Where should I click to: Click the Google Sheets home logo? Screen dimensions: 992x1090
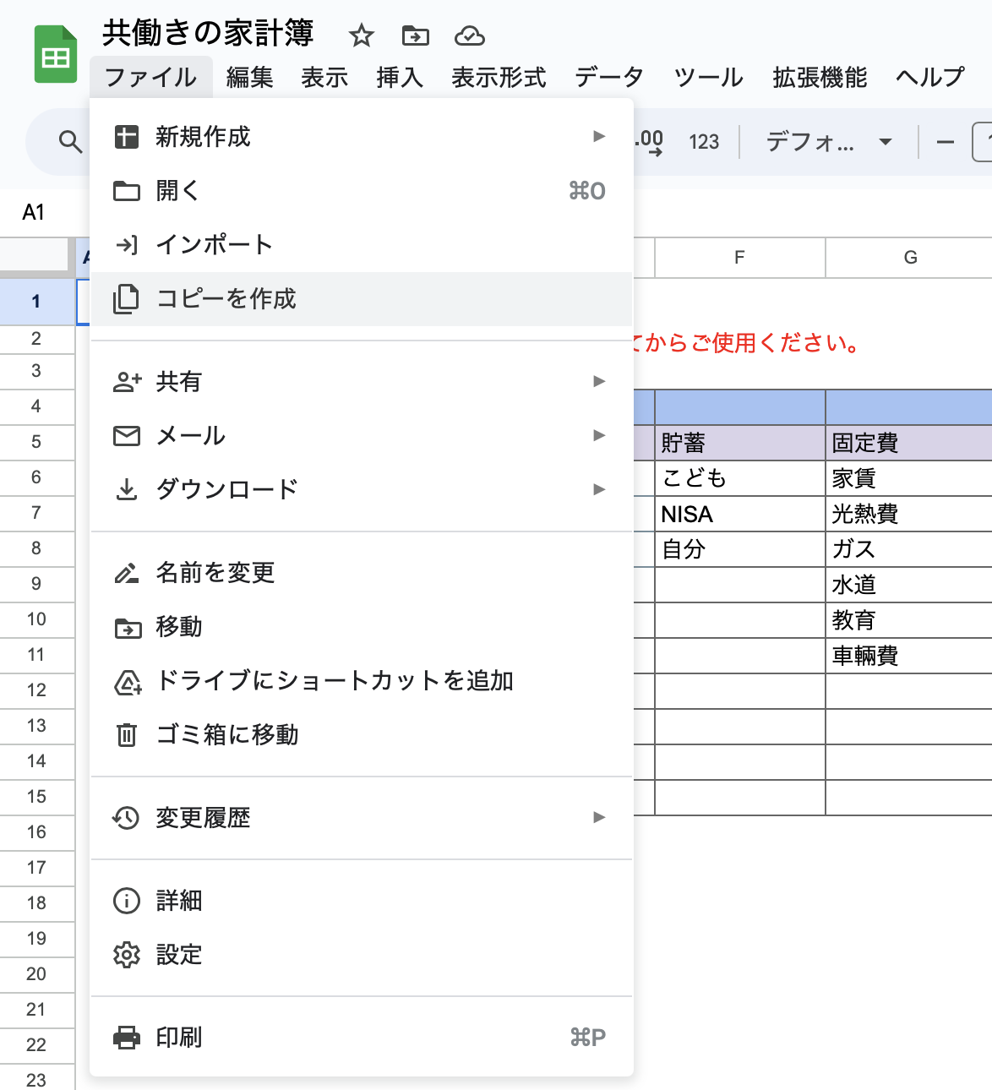pos(56,56)
